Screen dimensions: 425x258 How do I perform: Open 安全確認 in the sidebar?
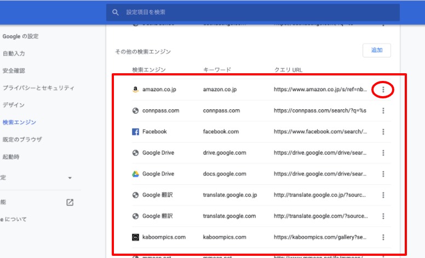[14, 71]
